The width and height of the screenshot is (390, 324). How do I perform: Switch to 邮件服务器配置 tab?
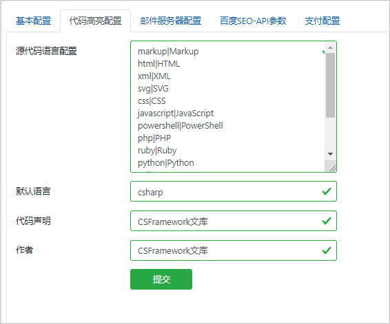click(x=171, y=21)
